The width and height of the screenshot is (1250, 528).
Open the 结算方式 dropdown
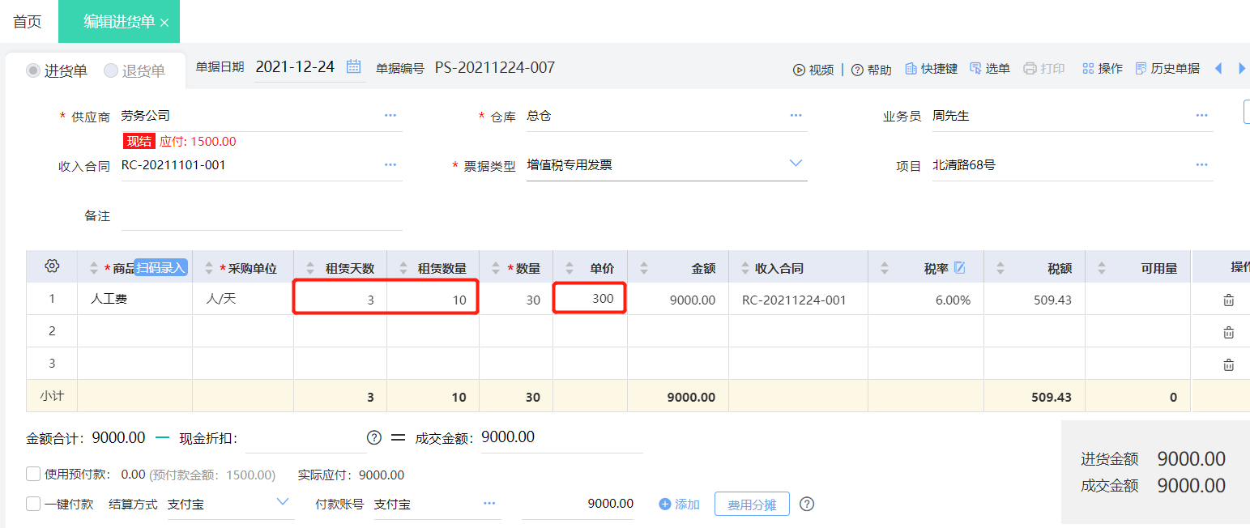pyautogui.click(x=283, y=502)
